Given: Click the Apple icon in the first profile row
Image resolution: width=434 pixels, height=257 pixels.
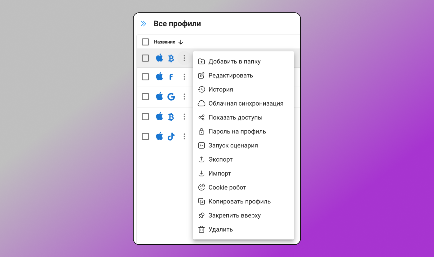Looking at the screenshot, I should tap(159, 58).
